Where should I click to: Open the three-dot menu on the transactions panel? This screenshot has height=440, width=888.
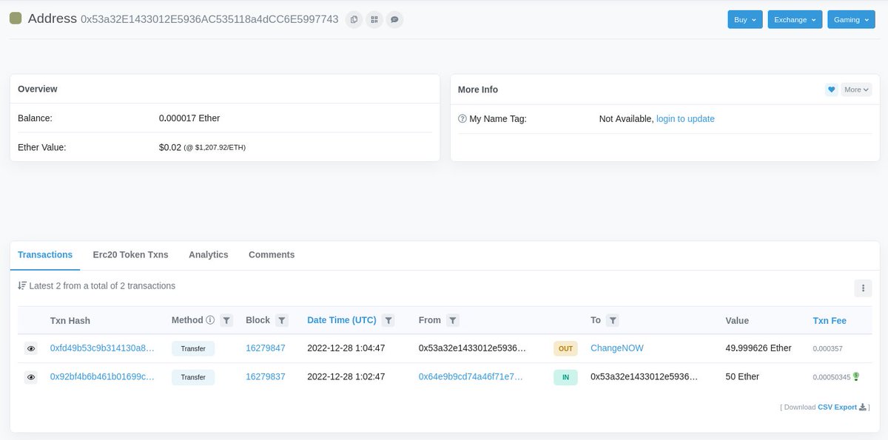(x=863, y=288)
